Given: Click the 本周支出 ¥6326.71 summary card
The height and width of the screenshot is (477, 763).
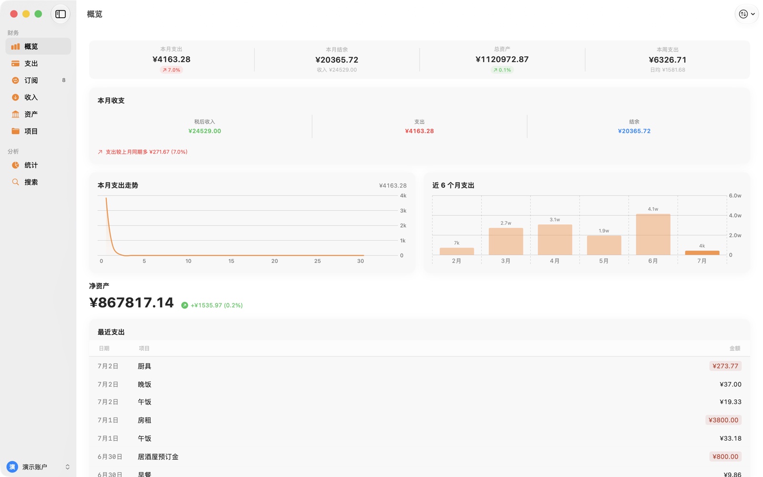Looking at the screenshot, I should pyautogui.click(x=667, y=60).
